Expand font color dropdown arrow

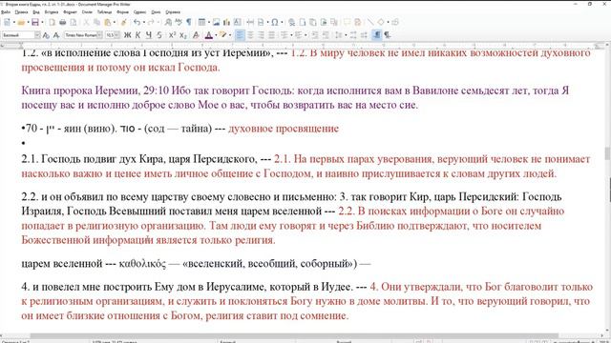tap(216, 35)
